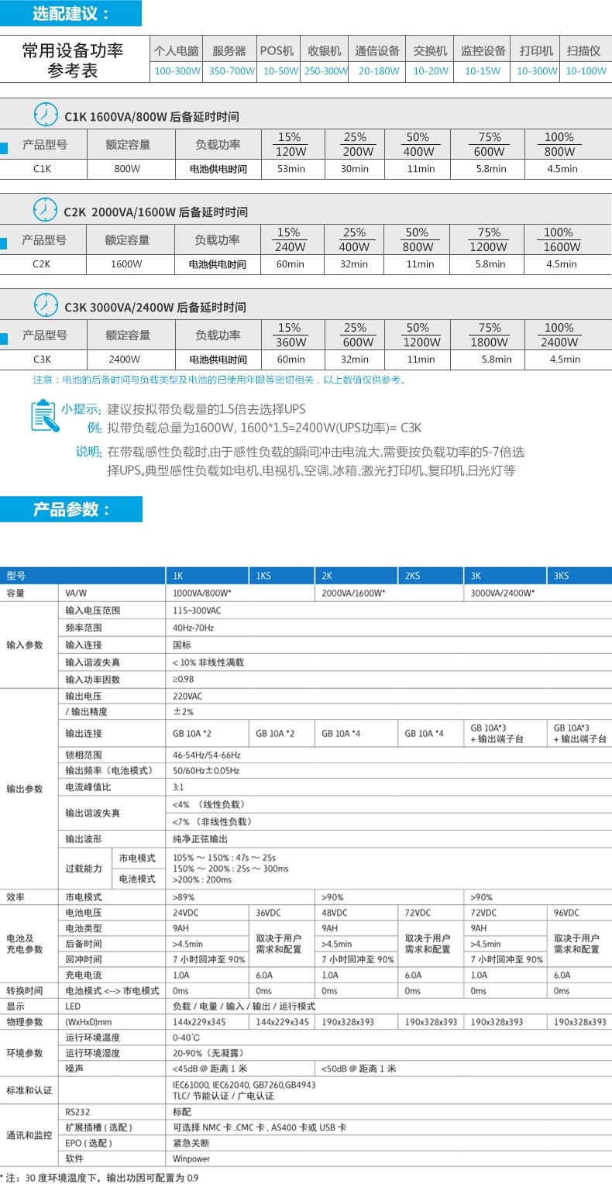612x1194 pixels.
Task: Select the 选配建议 section banner
Action: 71,14
